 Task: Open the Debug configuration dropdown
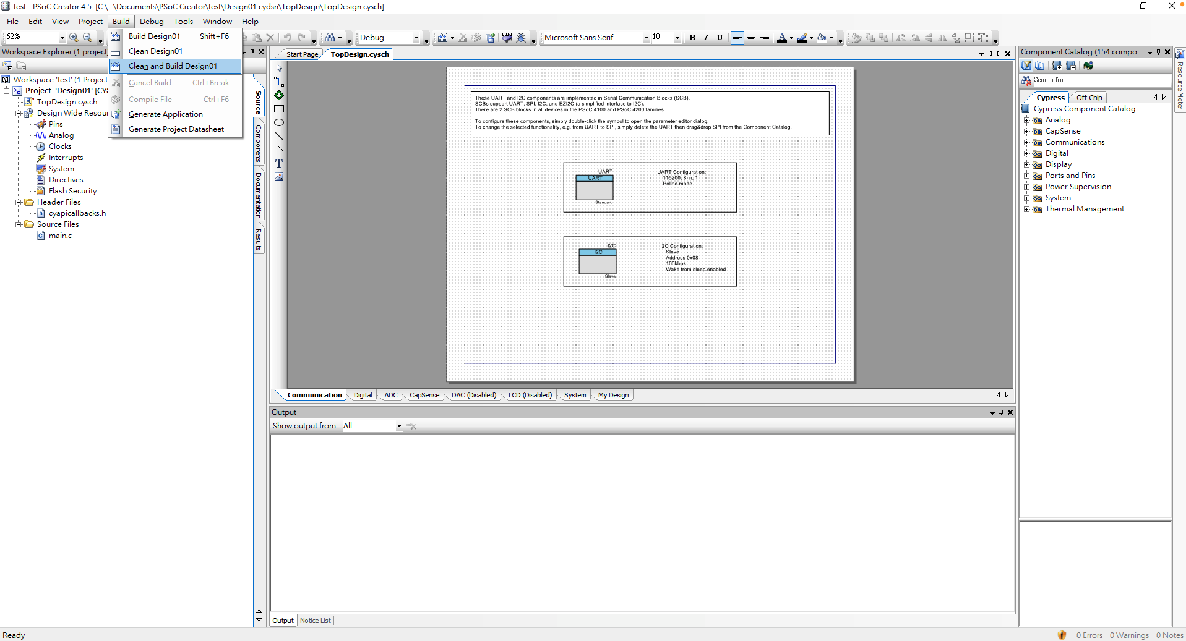tap(415, 38)
